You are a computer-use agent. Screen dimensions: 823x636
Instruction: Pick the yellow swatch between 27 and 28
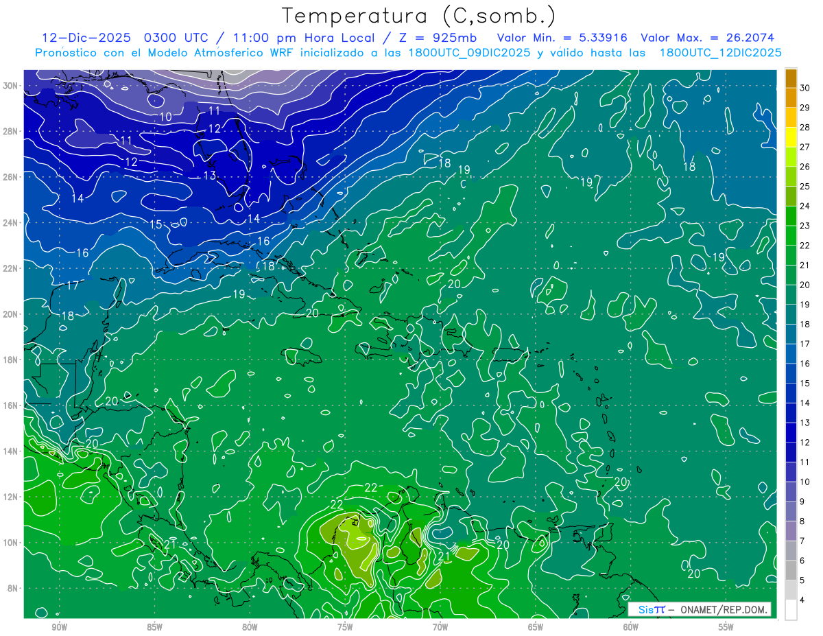[x=791, y=137]
